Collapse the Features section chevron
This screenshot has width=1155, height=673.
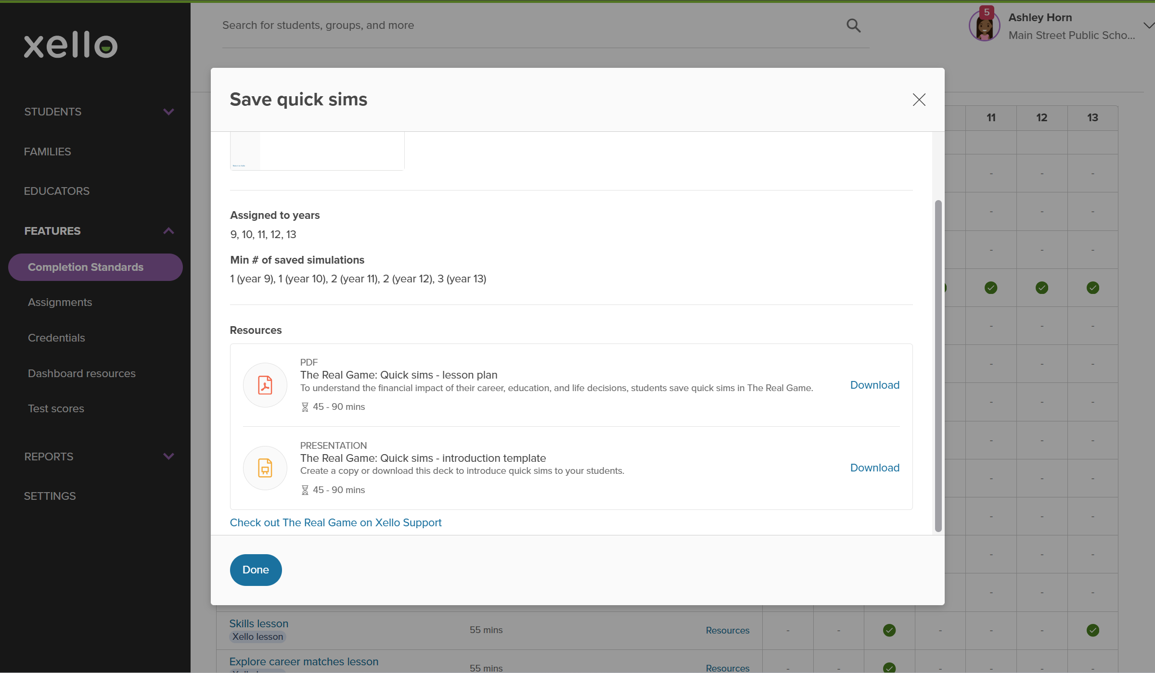(168, 231)
